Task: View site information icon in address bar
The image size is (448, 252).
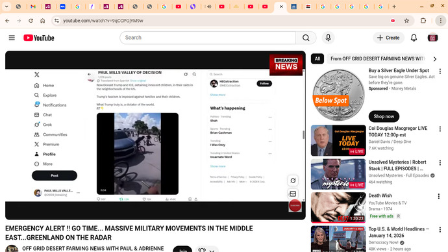Action: tap(56, 21)
